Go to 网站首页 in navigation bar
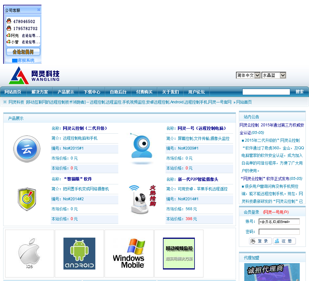 pyautogui.click(x=13, y=92)
